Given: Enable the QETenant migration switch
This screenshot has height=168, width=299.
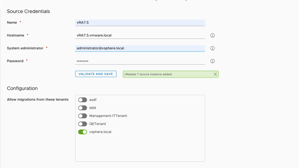Looking at the screenshot, I should [x=83, y=124].
